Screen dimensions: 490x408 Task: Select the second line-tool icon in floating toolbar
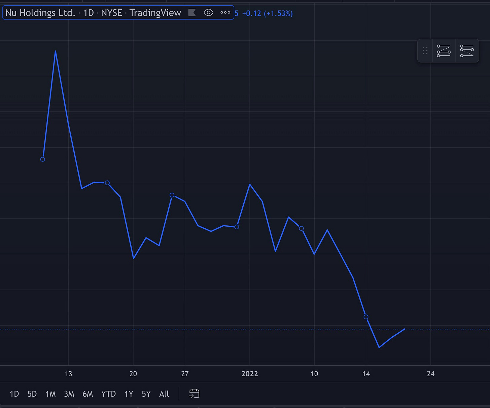click(467, 50)
